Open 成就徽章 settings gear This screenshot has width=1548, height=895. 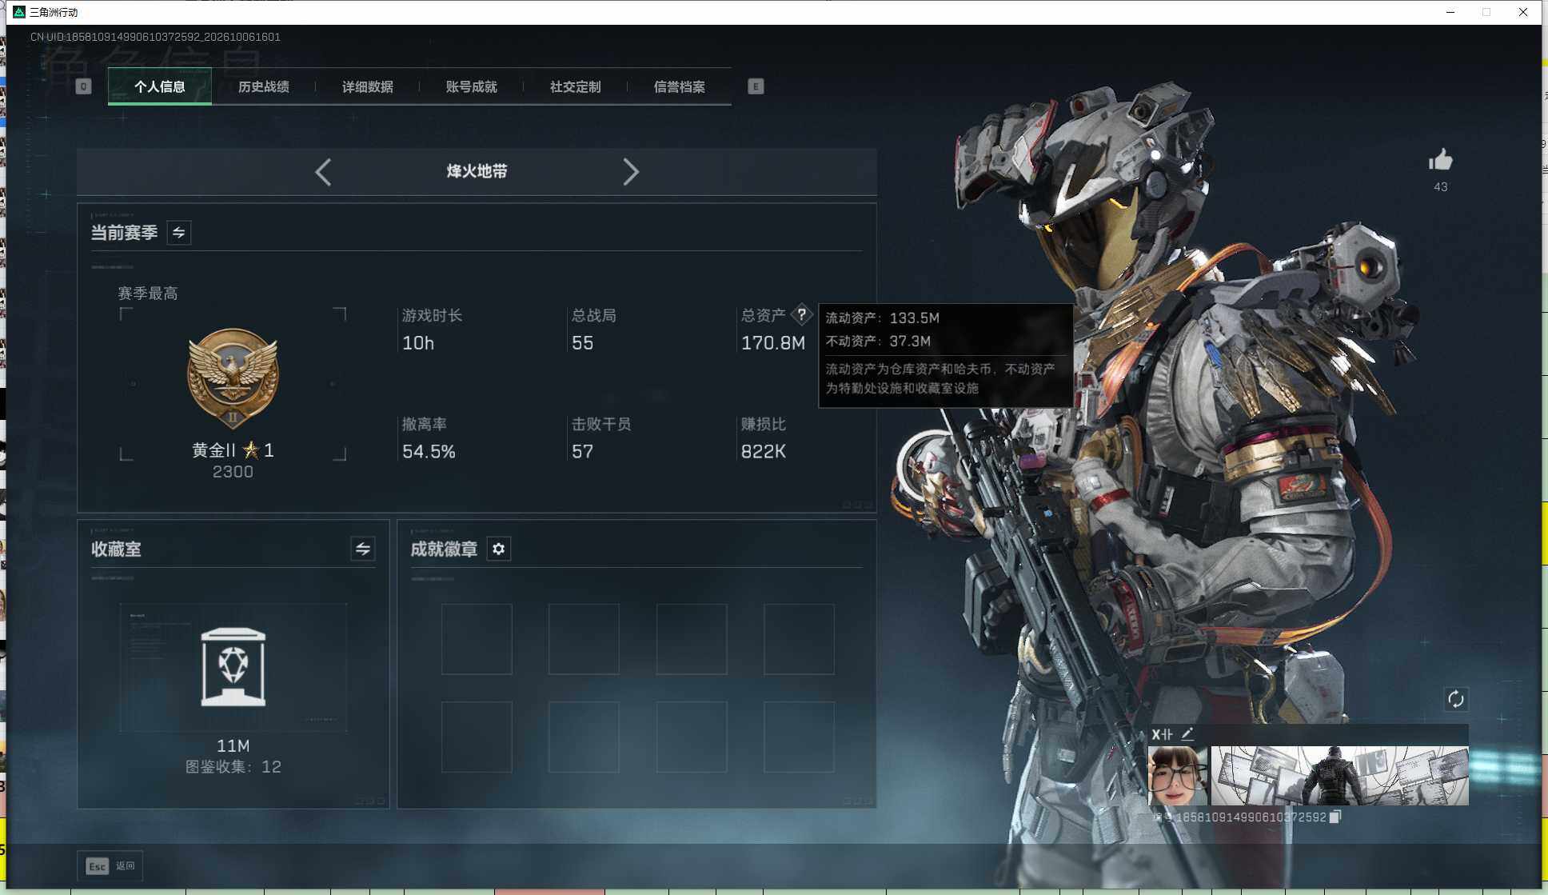point(499,549)
